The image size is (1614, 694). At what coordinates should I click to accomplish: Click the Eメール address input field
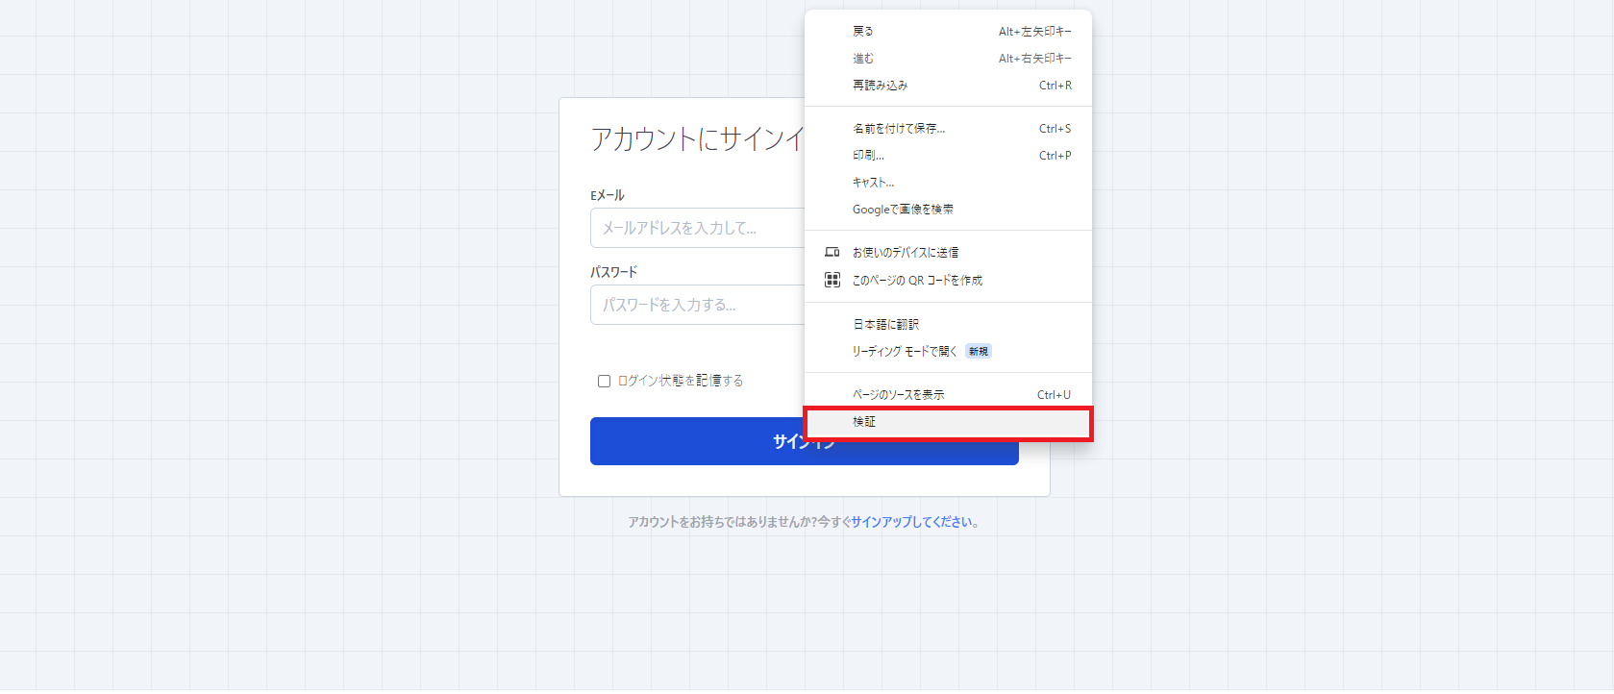(698, 228)
